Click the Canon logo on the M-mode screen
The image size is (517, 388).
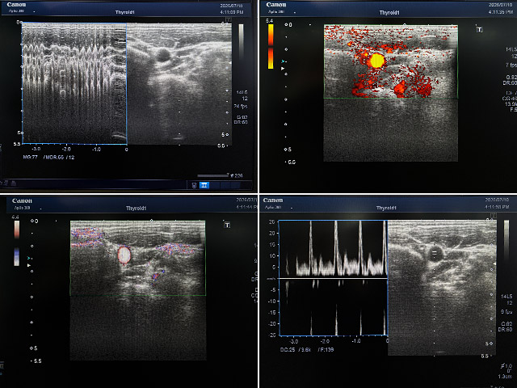pos(16,5)
